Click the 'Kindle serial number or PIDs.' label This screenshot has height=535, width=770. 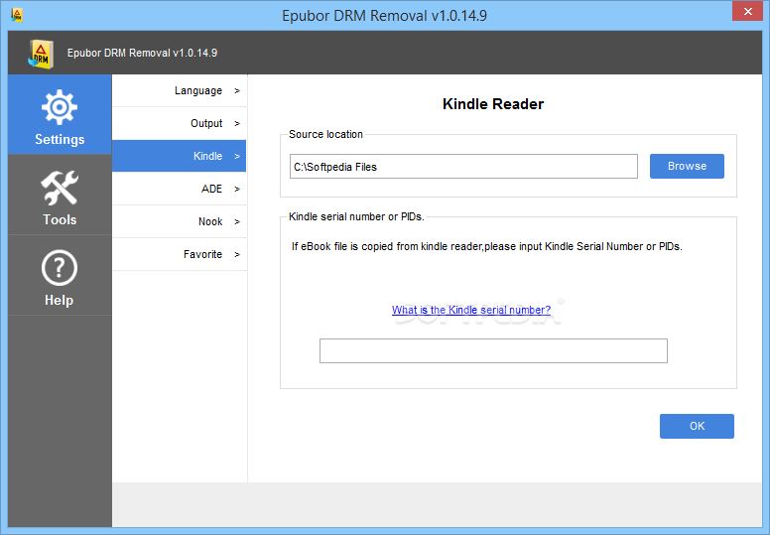(356, 216)
